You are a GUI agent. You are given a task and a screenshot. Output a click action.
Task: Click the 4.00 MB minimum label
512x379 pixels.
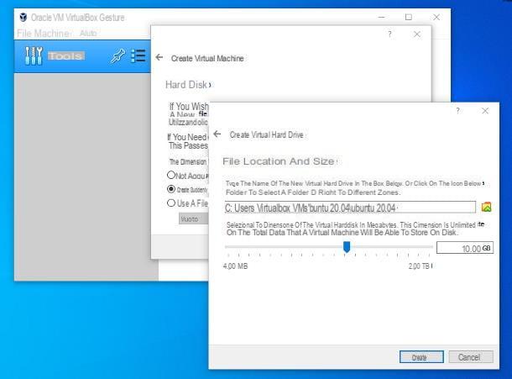235,266
